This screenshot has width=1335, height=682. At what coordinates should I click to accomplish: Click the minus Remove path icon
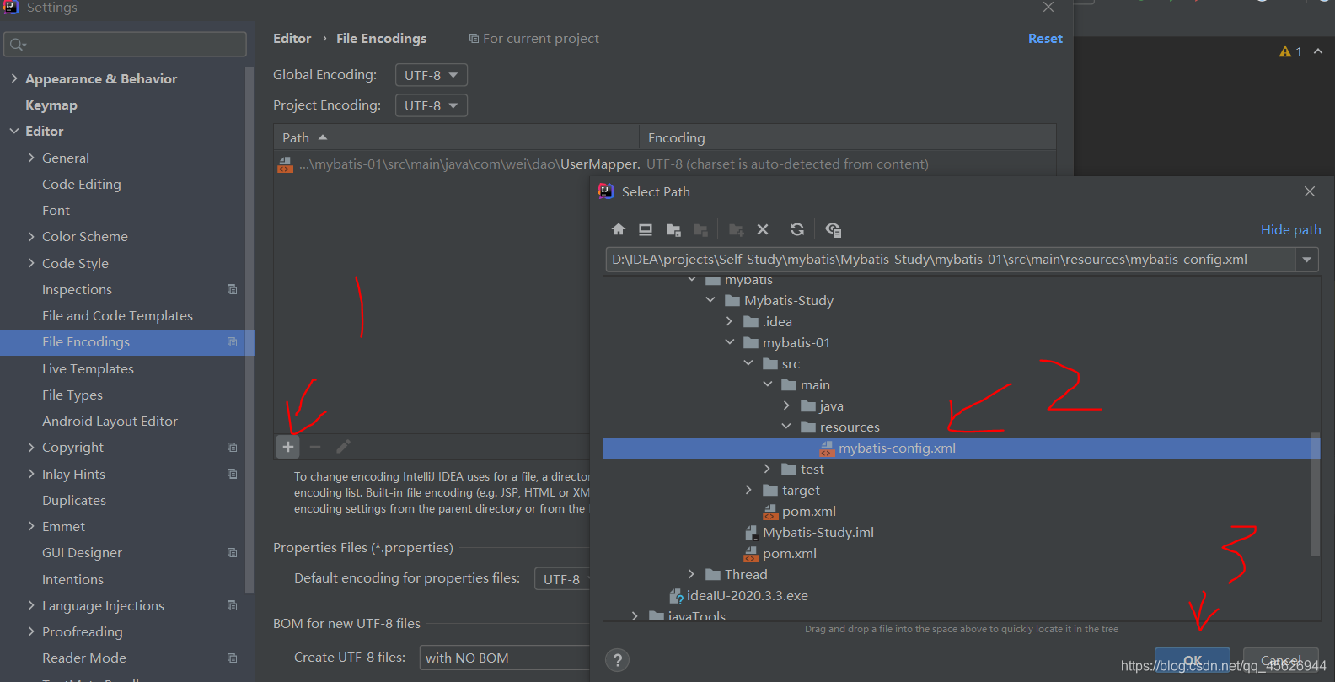(315, 447)
